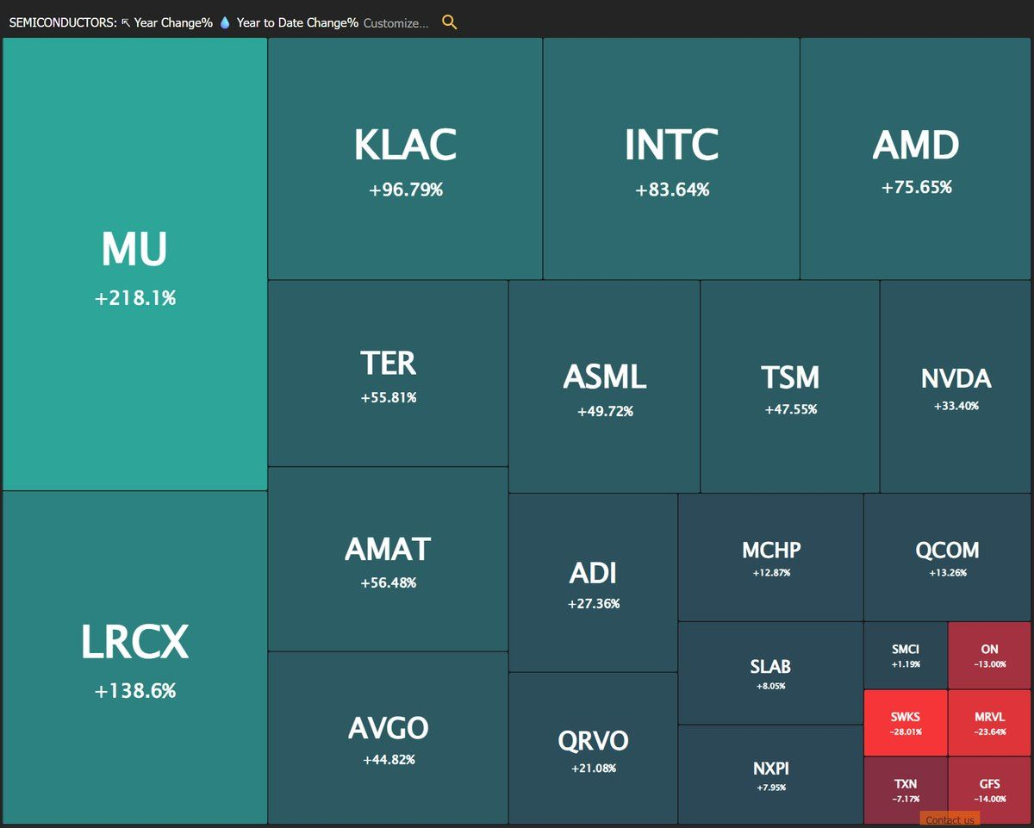Click the TER tile

tap(388, 373)
